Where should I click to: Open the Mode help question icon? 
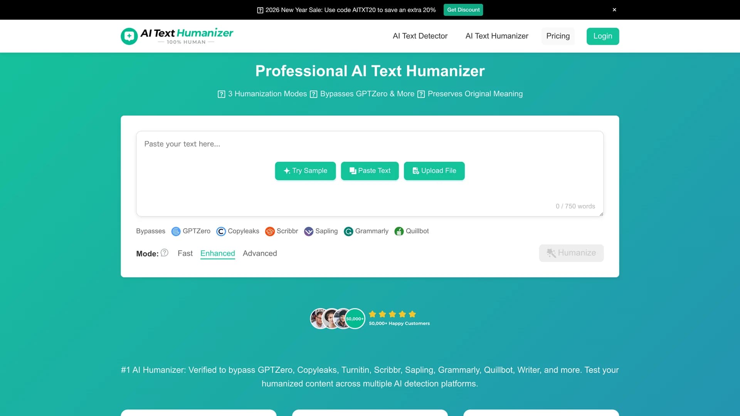(x=165, y=253)
